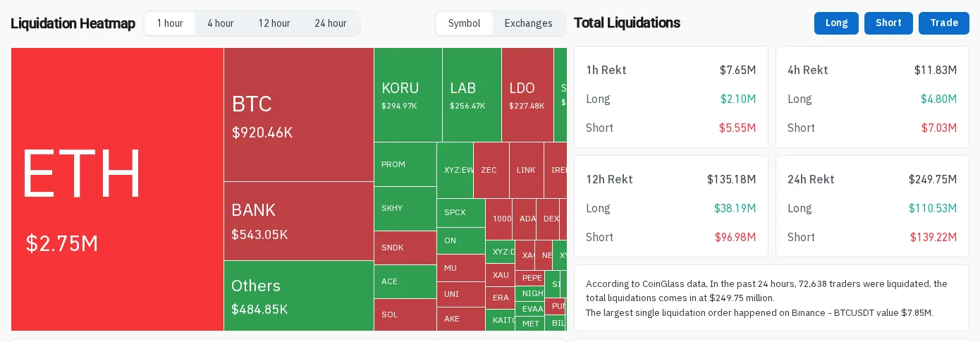Select the 24 hour timeframe tab

(x=331, y=23)
